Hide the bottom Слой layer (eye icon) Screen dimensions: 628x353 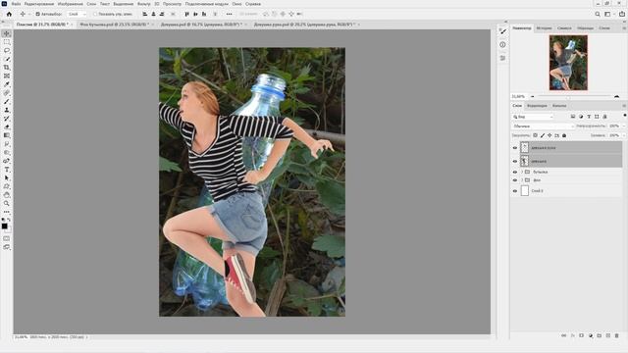[515, 191]
